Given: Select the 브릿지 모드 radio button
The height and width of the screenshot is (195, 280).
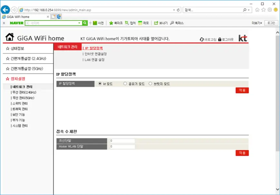Looking at the screenshot, I should pyautogui.click(x=150, y=84).
